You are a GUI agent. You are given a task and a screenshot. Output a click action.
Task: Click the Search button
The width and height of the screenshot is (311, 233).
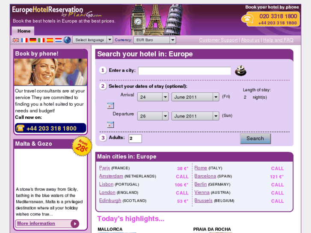click(255, 139)
